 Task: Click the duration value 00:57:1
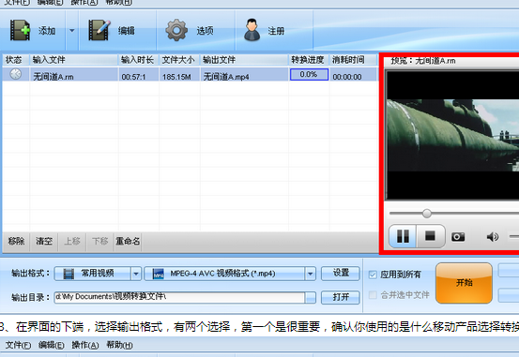pyautogui.click(x=133, y=77)
